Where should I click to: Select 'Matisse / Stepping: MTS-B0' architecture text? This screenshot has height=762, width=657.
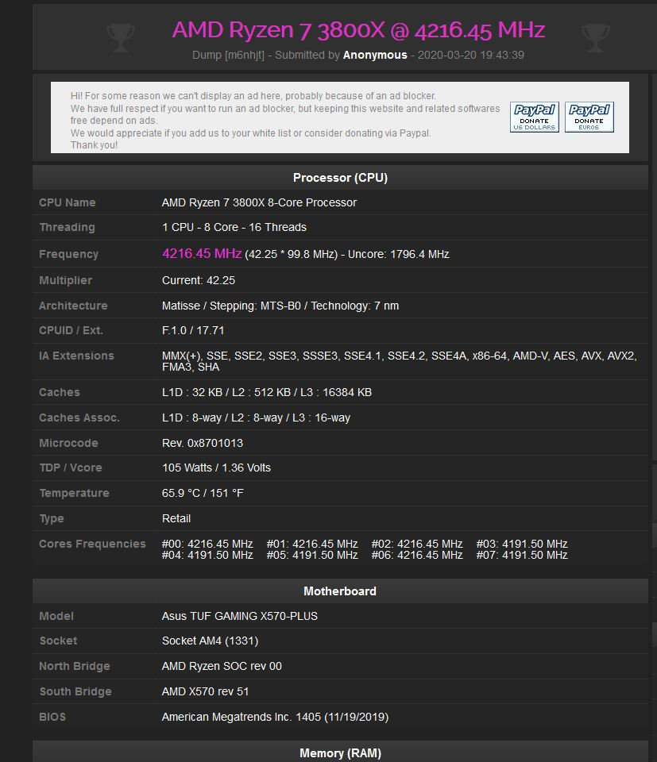pyautogui.click(x=231, y=306)
